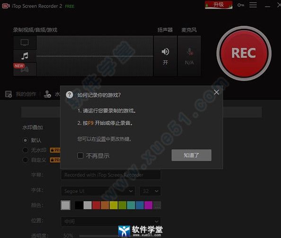This screenshot has width=281, height=238.
Task: Select the screen recording monitor icon
Action: point(25,43)
